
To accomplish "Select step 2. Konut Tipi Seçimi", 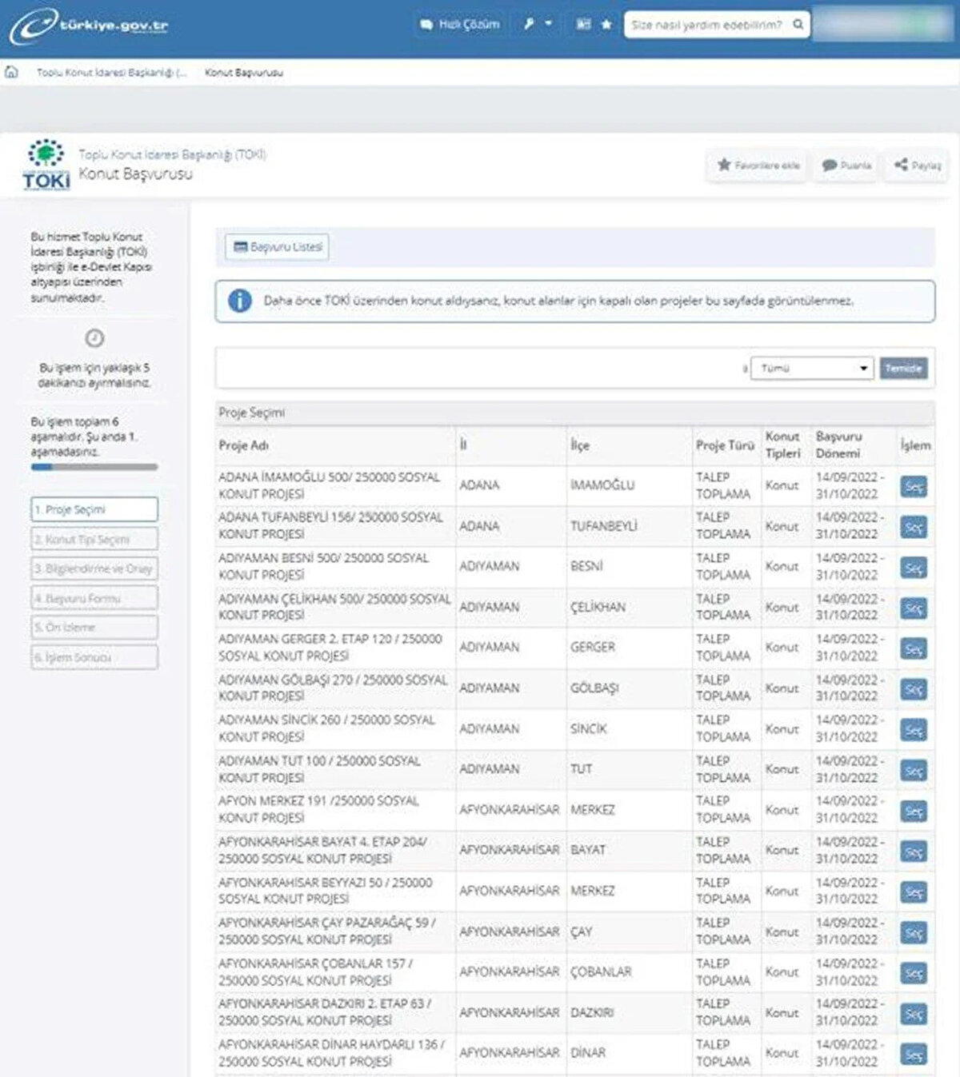I will tap(94, 538).
